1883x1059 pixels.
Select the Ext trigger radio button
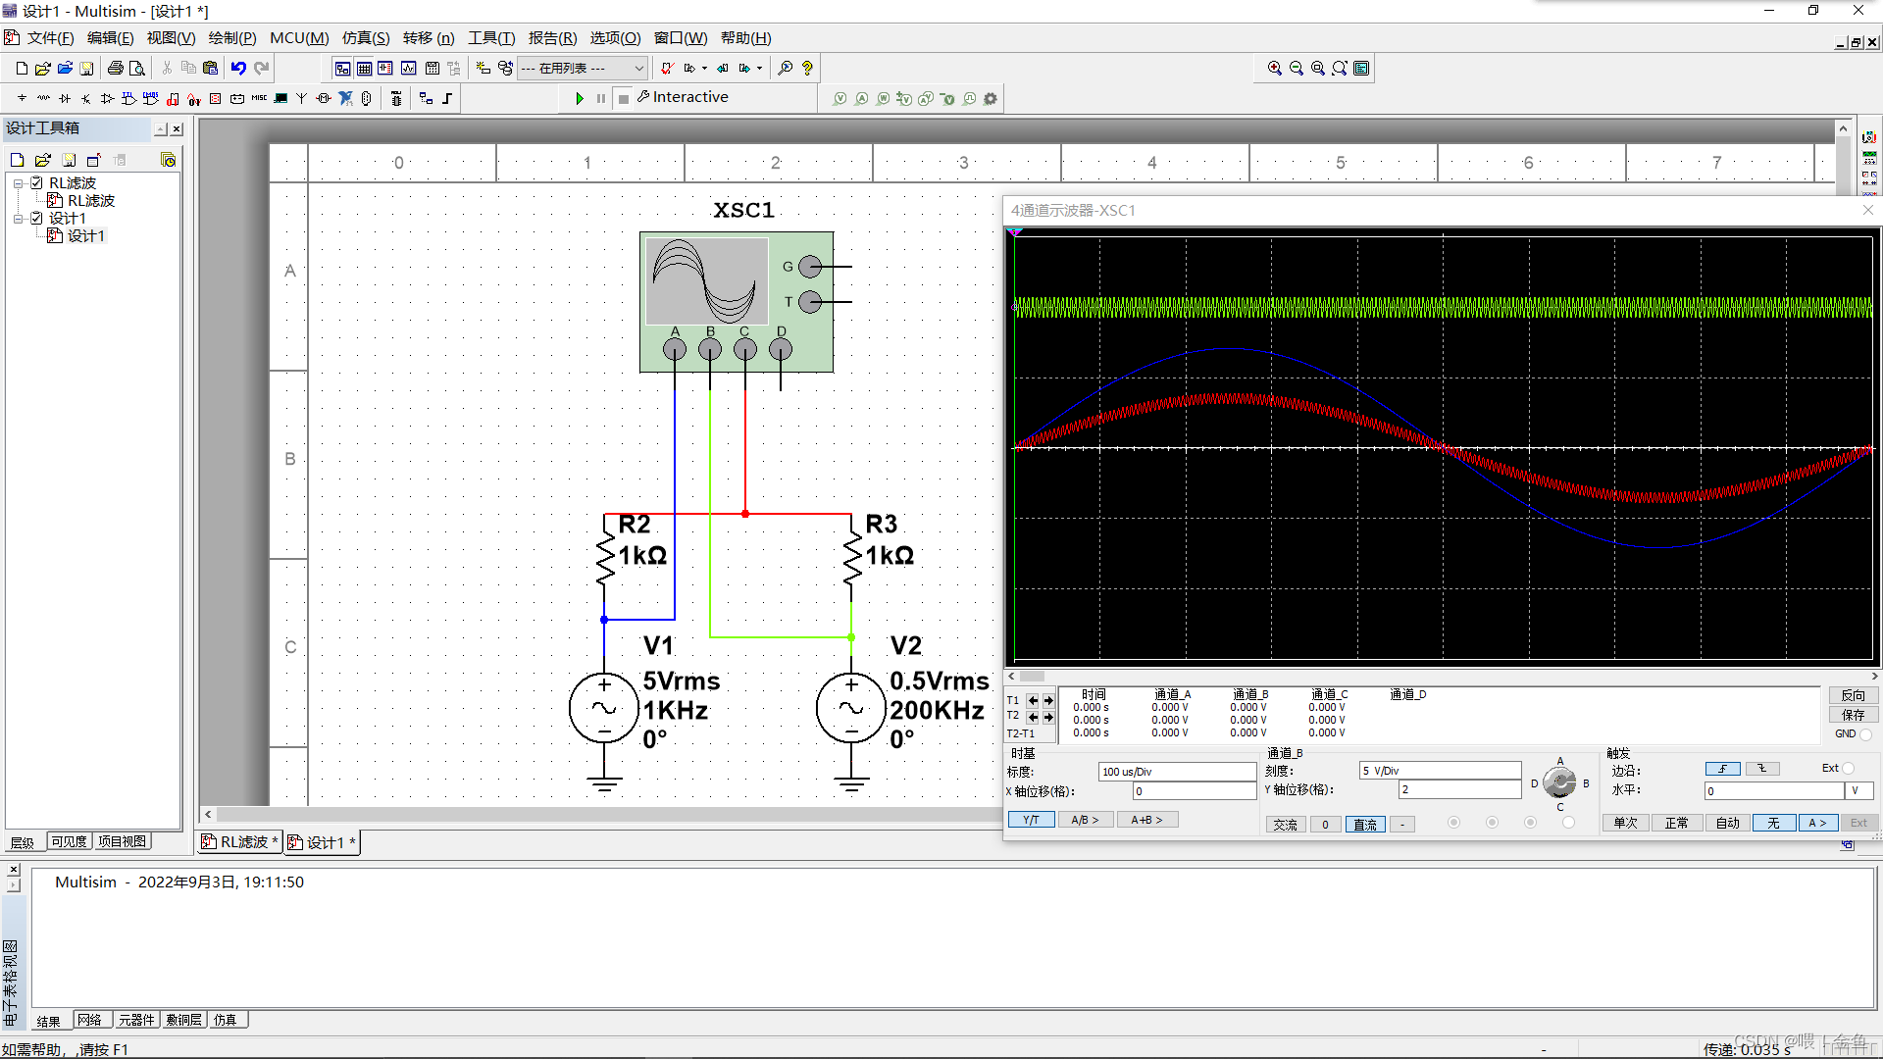click(x=1848, y=768)
